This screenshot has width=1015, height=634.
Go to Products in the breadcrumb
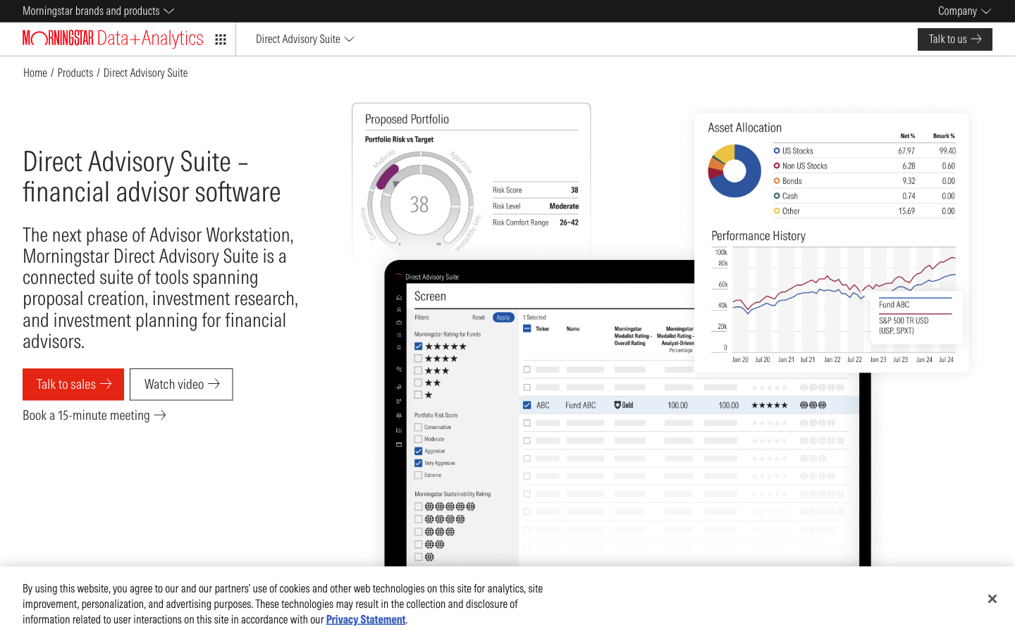click(75, 73)
